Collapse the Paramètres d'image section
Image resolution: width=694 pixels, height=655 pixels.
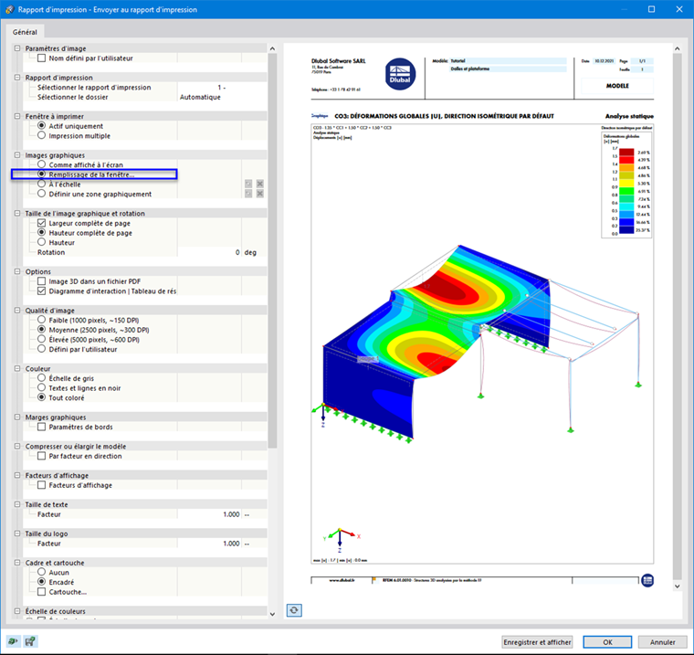point(17,48)
